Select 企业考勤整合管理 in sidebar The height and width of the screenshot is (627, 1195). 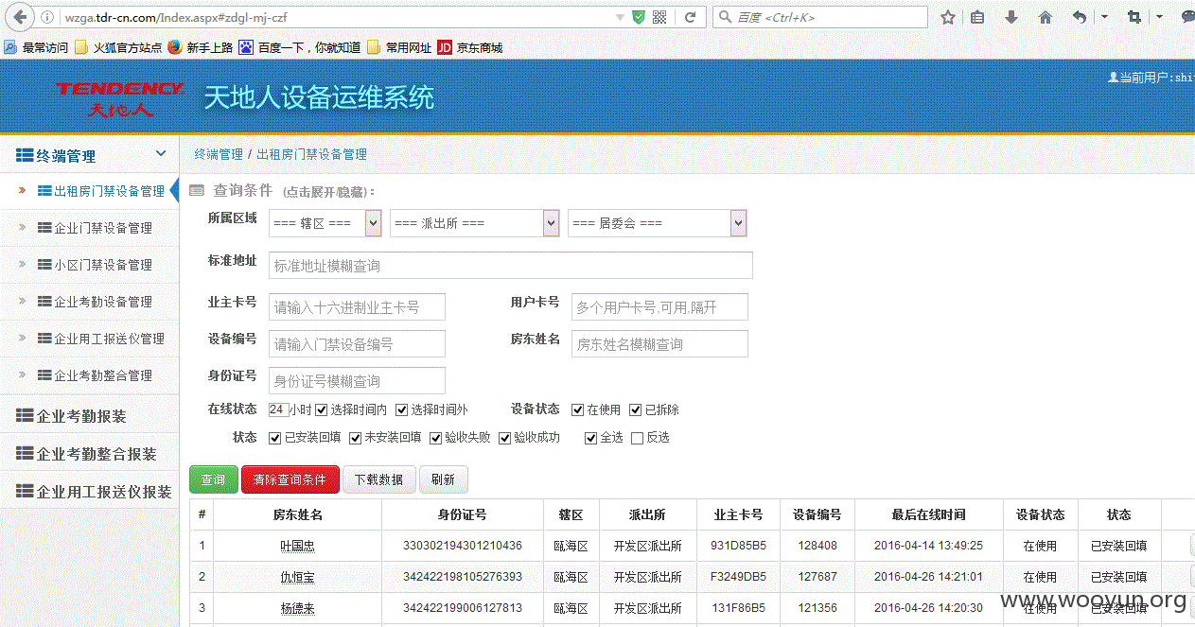click(x=89, y=375)
